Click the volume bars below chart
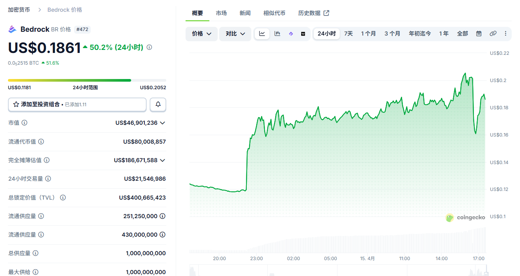The image size is (520, 276). (x=337, y=240)
